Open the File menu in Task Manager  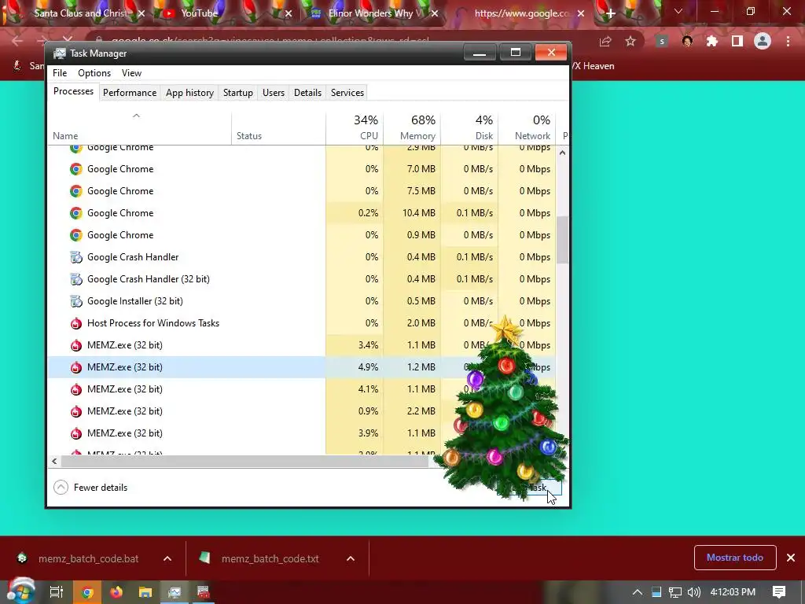coord(60,73)
